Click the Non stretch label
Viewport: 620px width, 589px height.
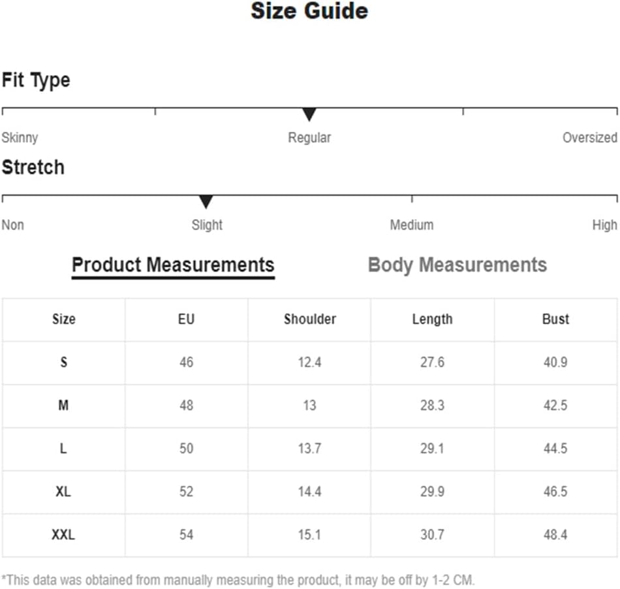click(x=13, y=225)
